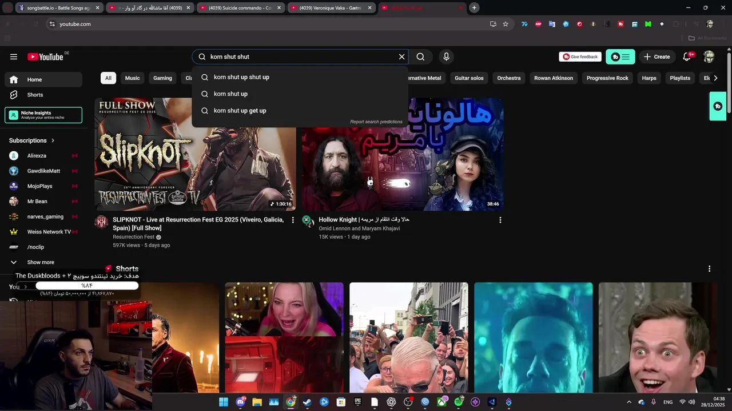Open Shorts in the sidebar
Screen dimensions: 732x411
tap(43, 95)
